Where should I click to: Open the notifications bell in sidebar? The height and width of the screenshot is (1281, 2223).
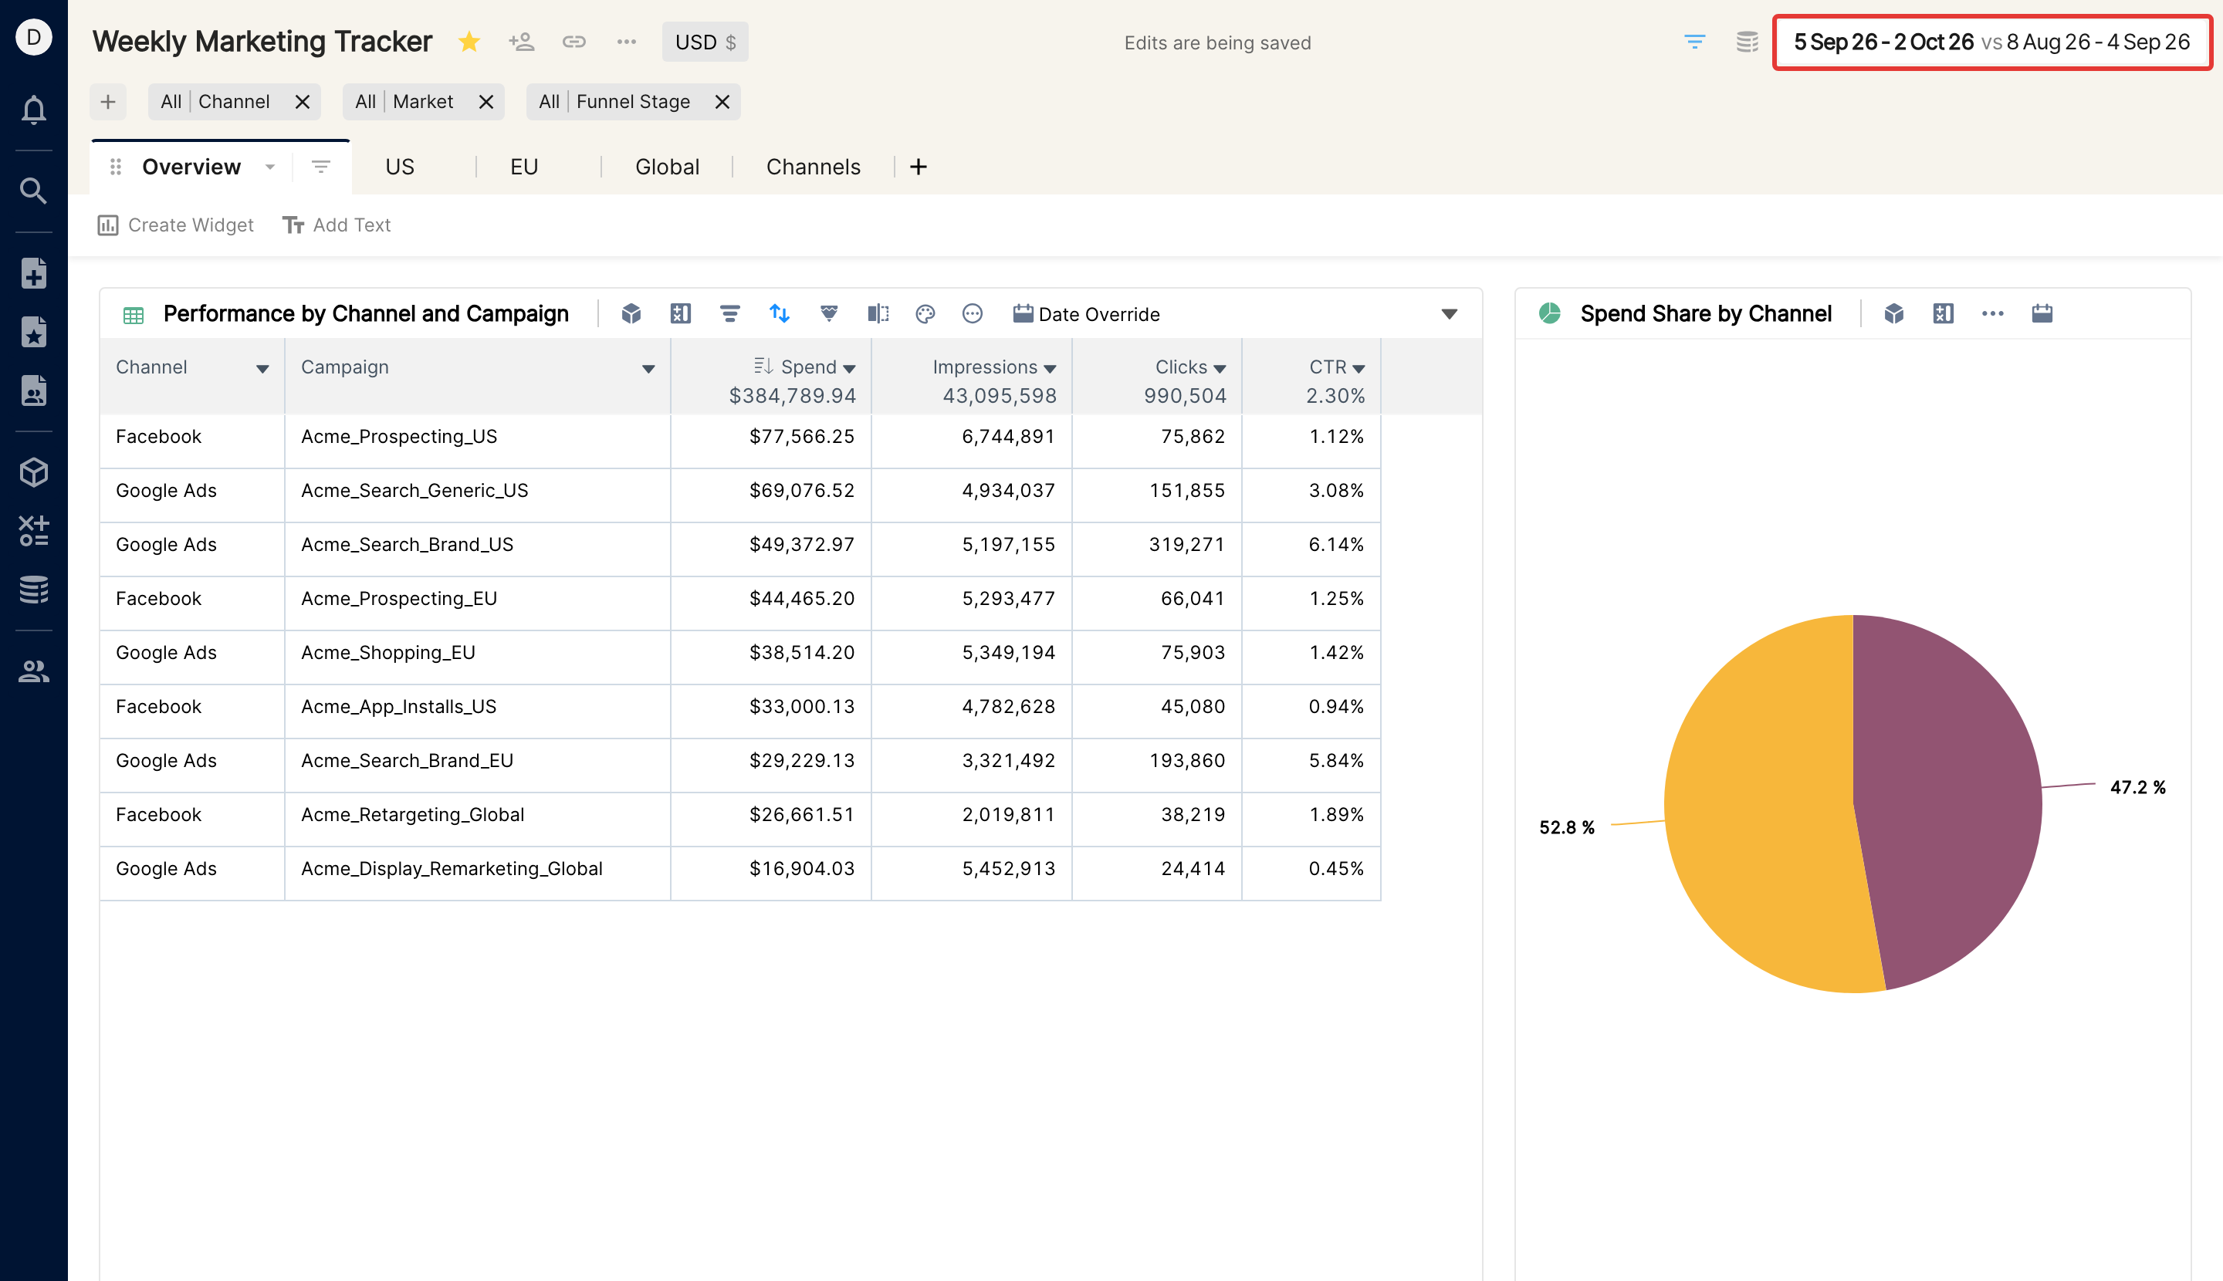point(33,109)
